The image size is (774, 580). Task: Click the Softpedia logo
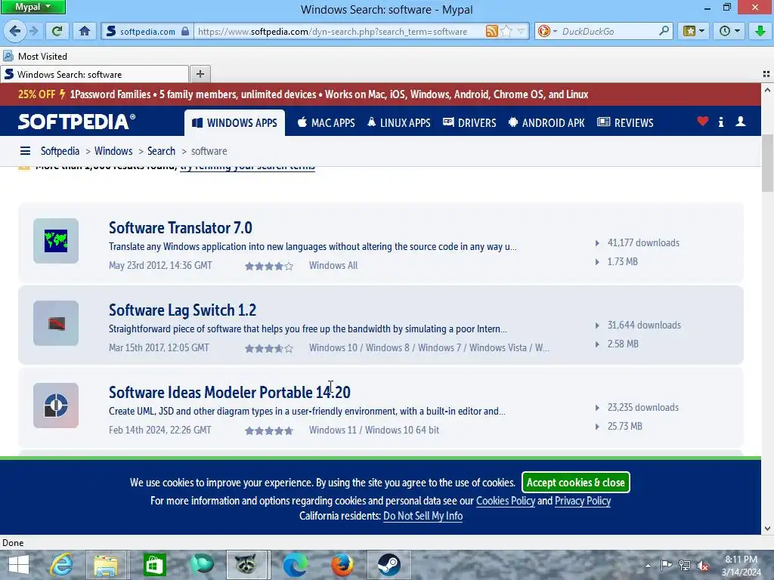(x=76, y=122)
